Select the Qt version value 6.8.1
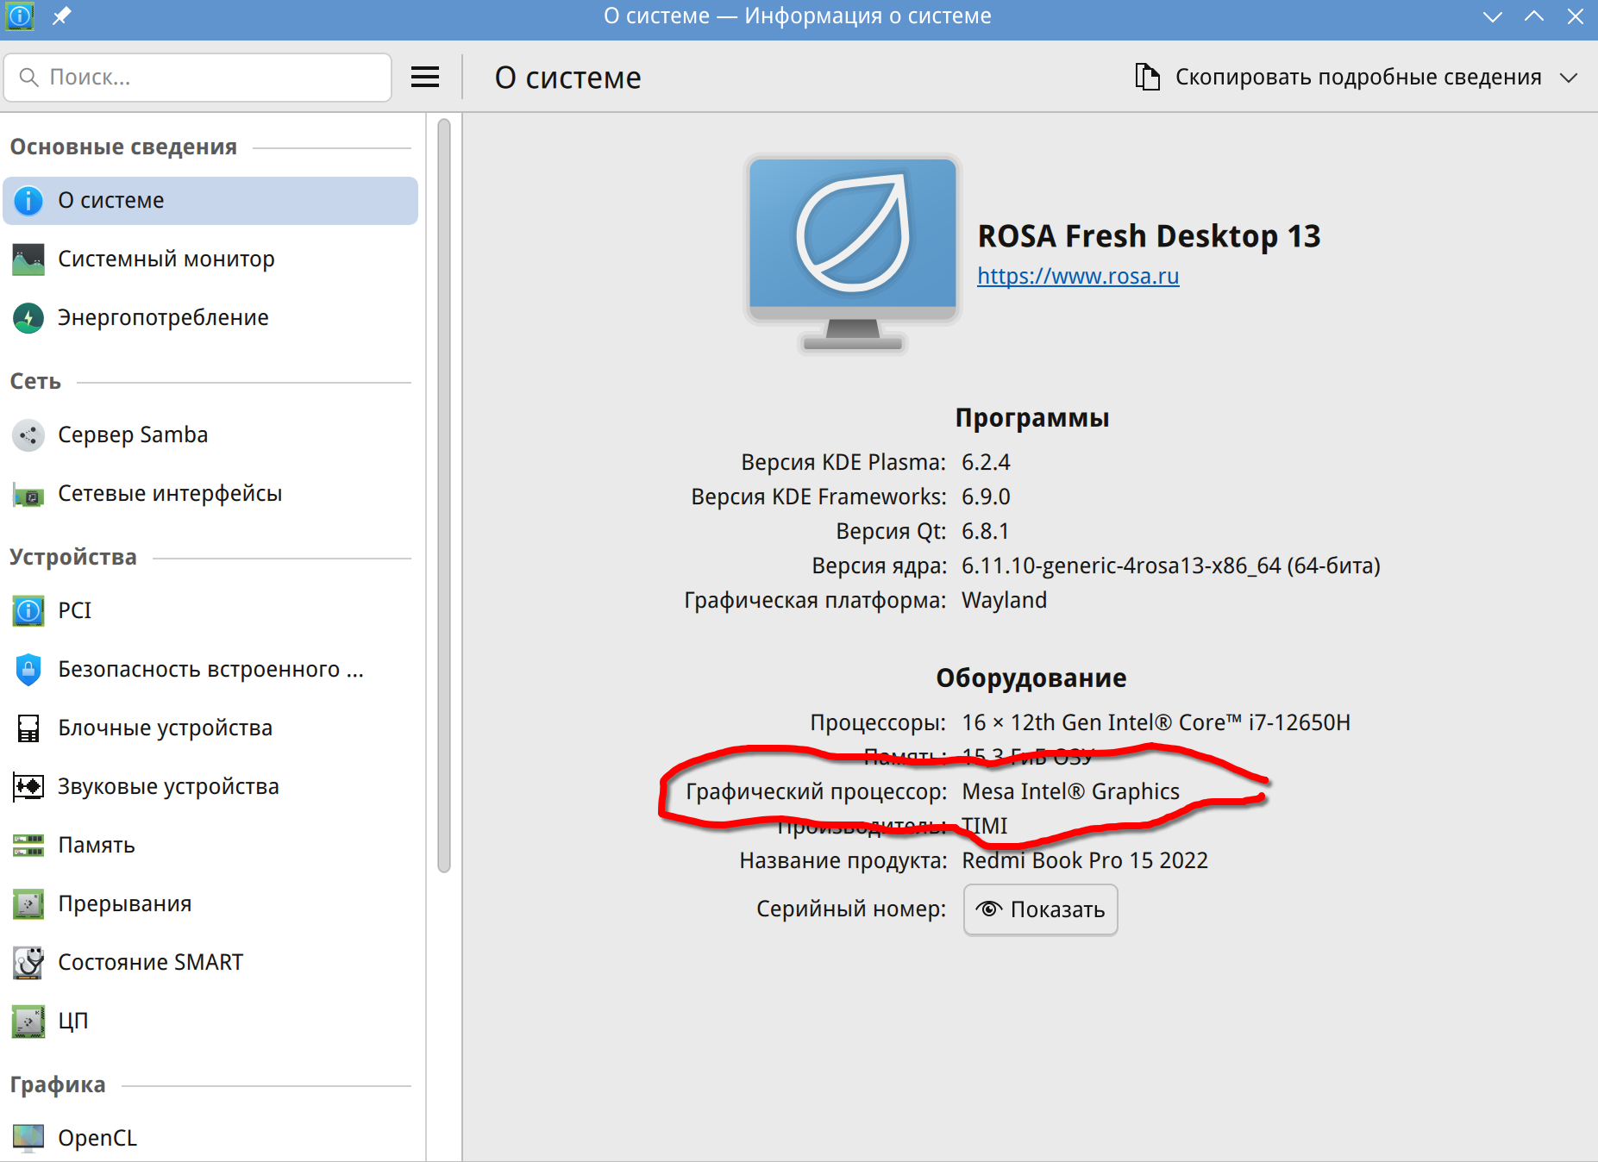1598x1162 pixels. 985,532
